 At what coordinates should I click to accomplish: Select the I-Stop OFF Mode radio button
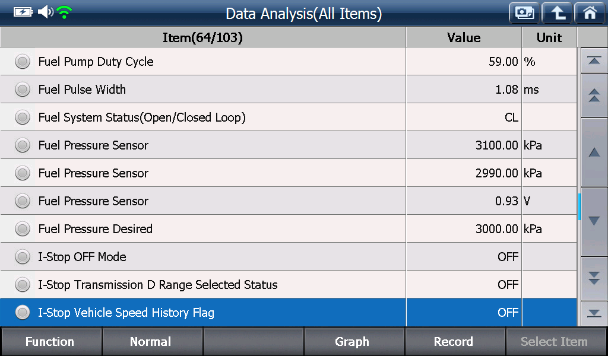pos(23,257)
